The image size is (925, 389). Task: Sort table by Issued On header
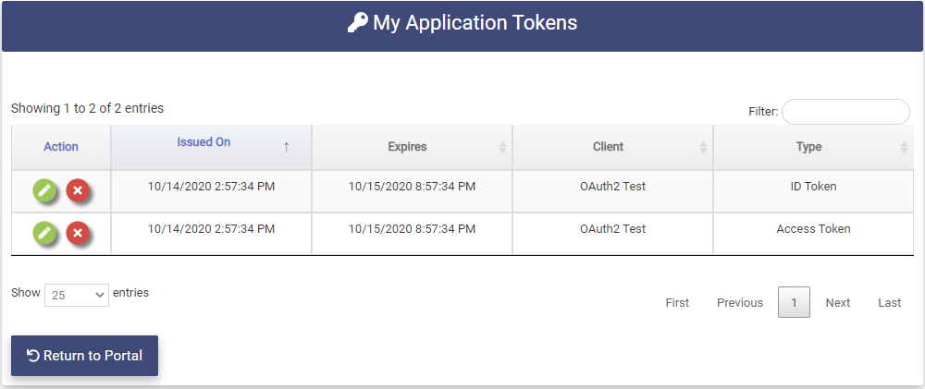point(203,142)
